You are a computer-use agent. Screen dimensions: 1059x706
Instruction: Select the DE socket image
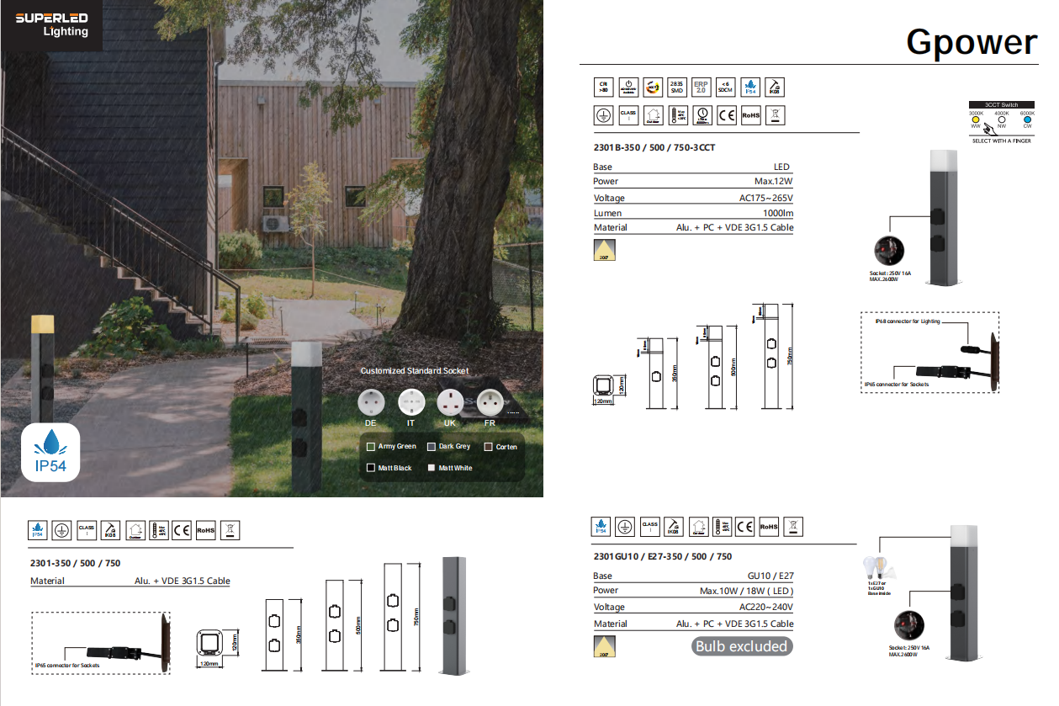pyautogui.click(x=371, y=401)
